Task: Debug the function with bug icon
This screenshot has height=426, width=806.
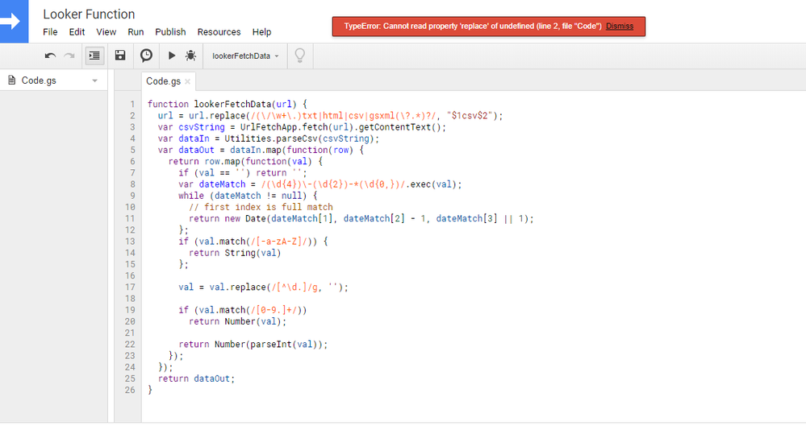Action: click(190, 56)
